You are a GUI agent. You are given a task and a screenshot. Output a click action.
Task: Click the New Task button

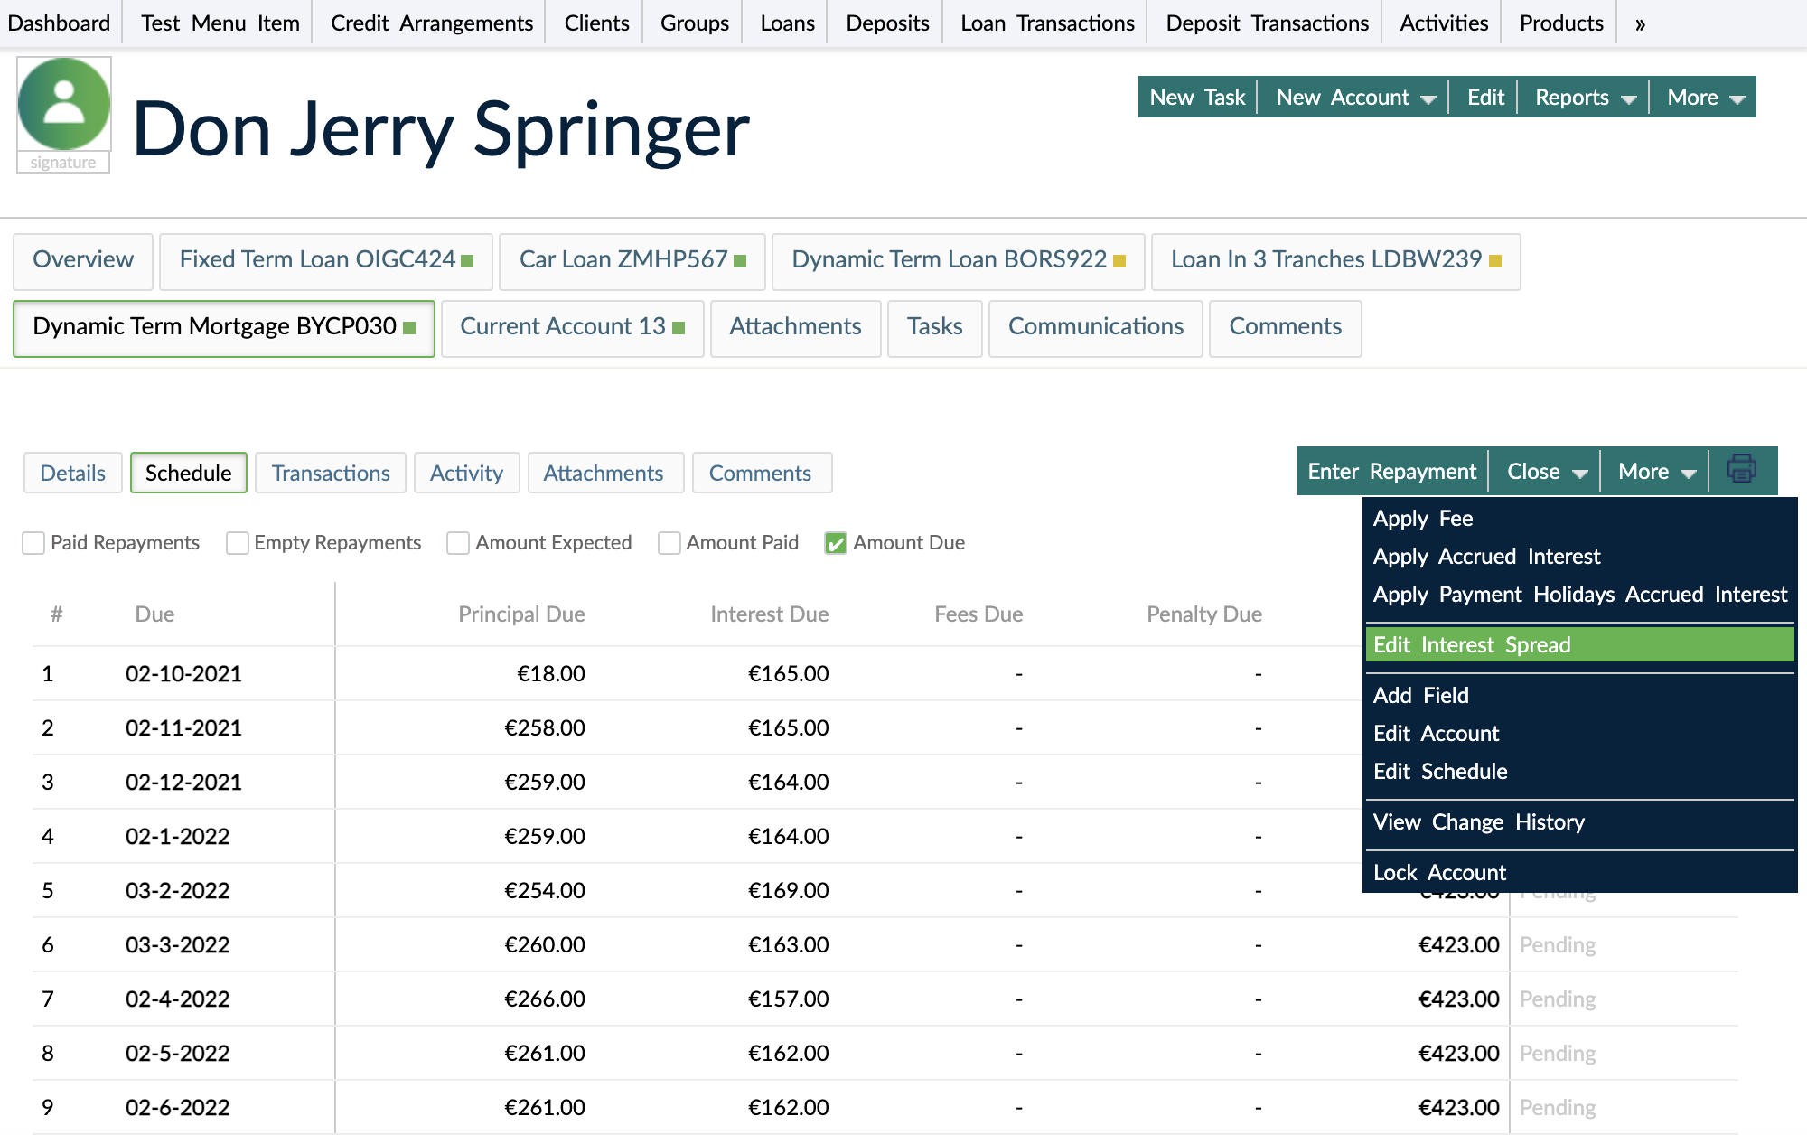tap(1196, 97)
